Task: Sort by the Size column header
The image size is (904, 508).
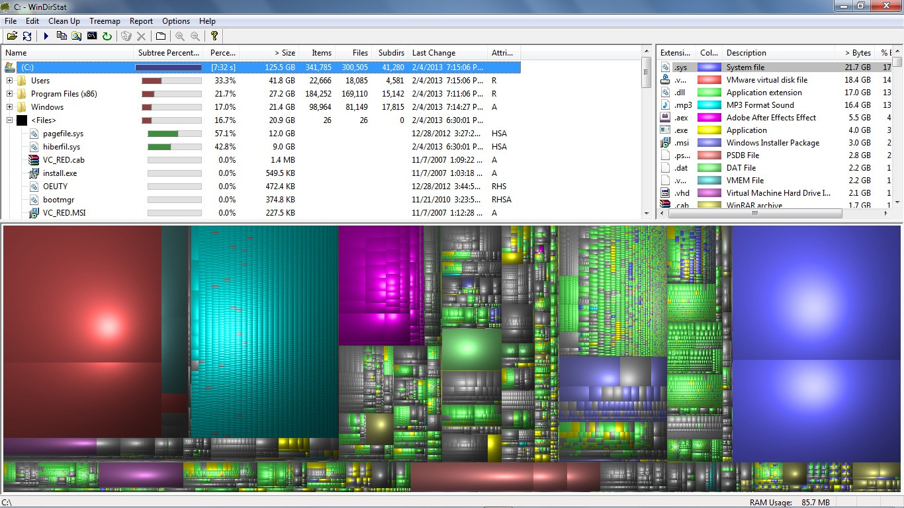Action: (268, 53)
